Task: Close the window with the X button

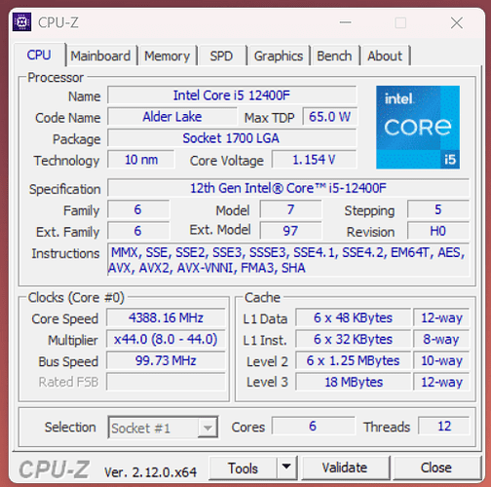Action: [457, 22]
